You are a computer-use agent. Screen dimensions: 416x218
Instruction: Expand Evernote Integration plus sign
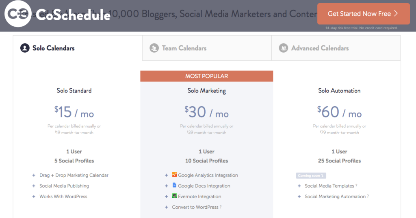(x=166, y=197)
